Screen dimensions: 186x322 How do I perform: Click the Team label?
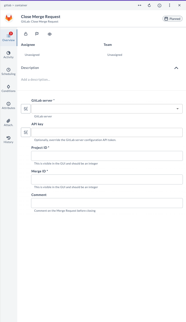click(108, 45)
